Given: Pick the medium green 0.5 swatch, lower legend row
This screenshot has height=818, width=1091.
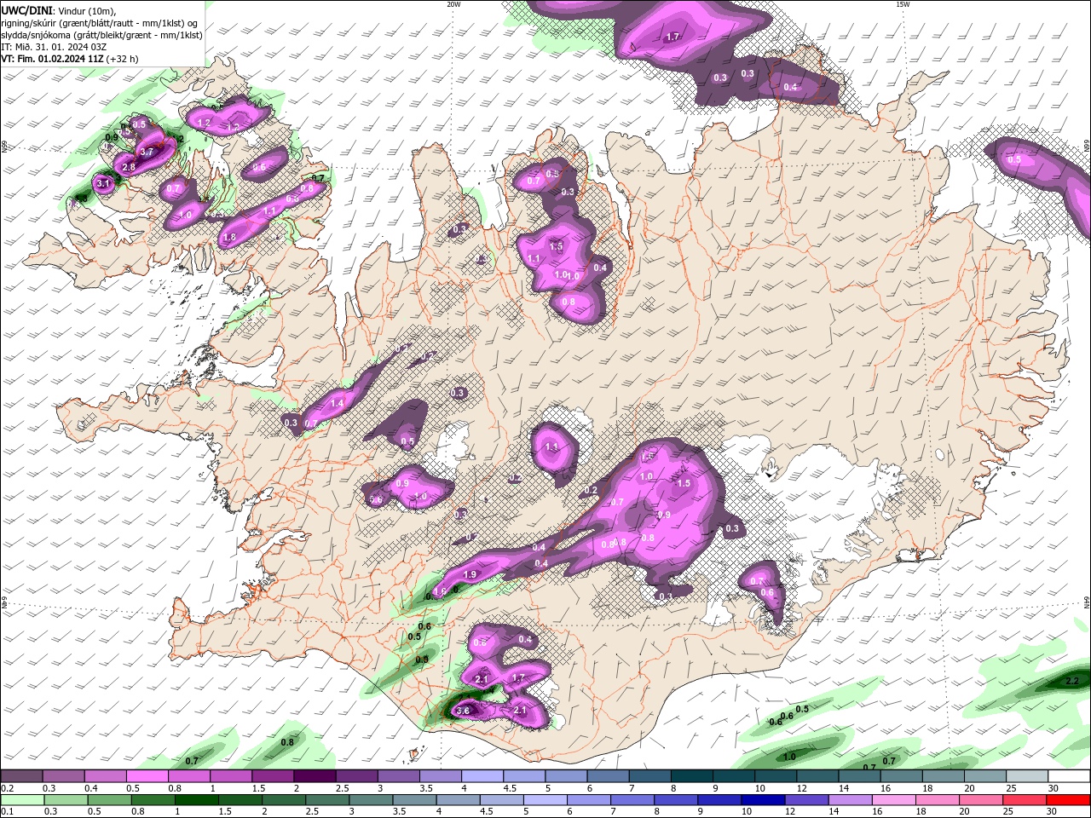Looking at the screenshot, I should click(x=109, y=800).
